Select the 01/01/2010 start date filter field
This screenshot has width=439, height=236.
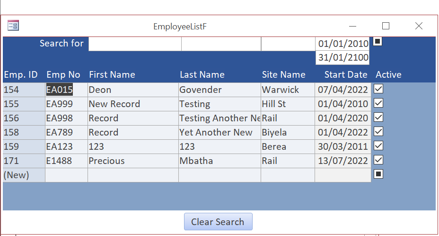[342, 44]
